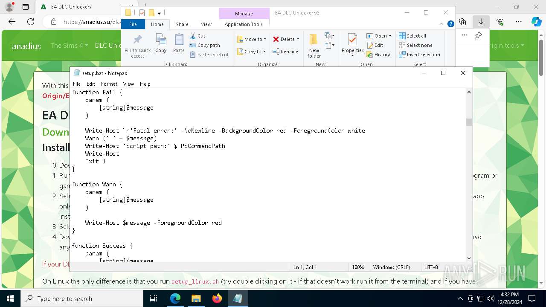Image resolution: width=546 pixels, height=307 pixels.
Task: Click Select none in ribbon
Action: point(415,45)
